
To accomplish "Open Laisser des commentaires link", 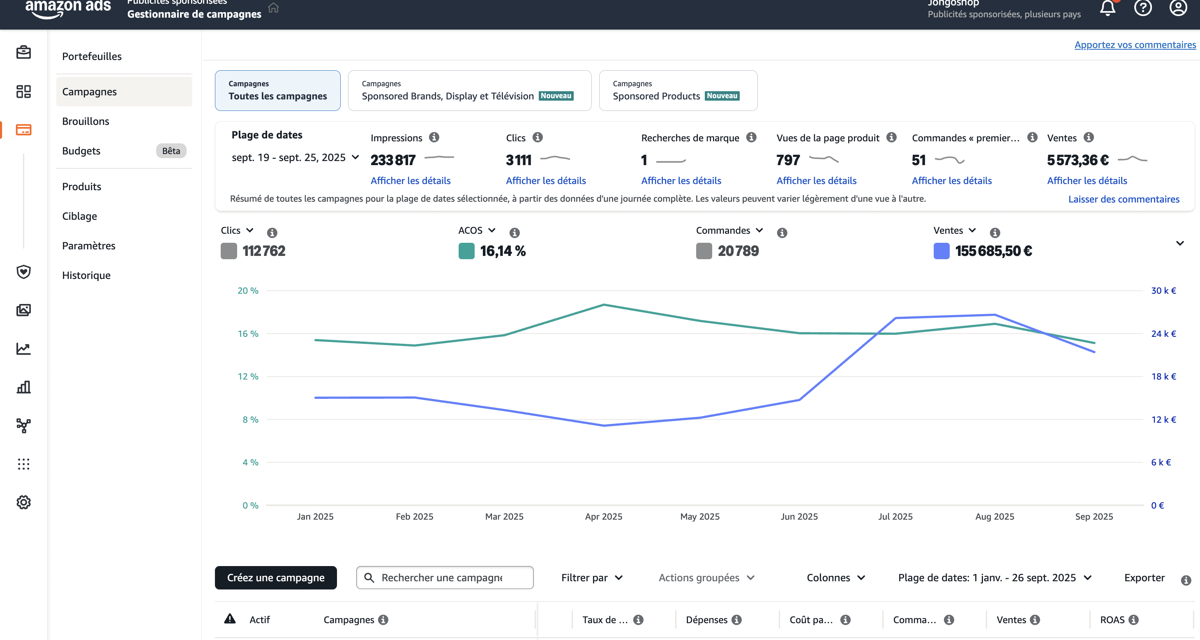I will (x=1124, y=199).
